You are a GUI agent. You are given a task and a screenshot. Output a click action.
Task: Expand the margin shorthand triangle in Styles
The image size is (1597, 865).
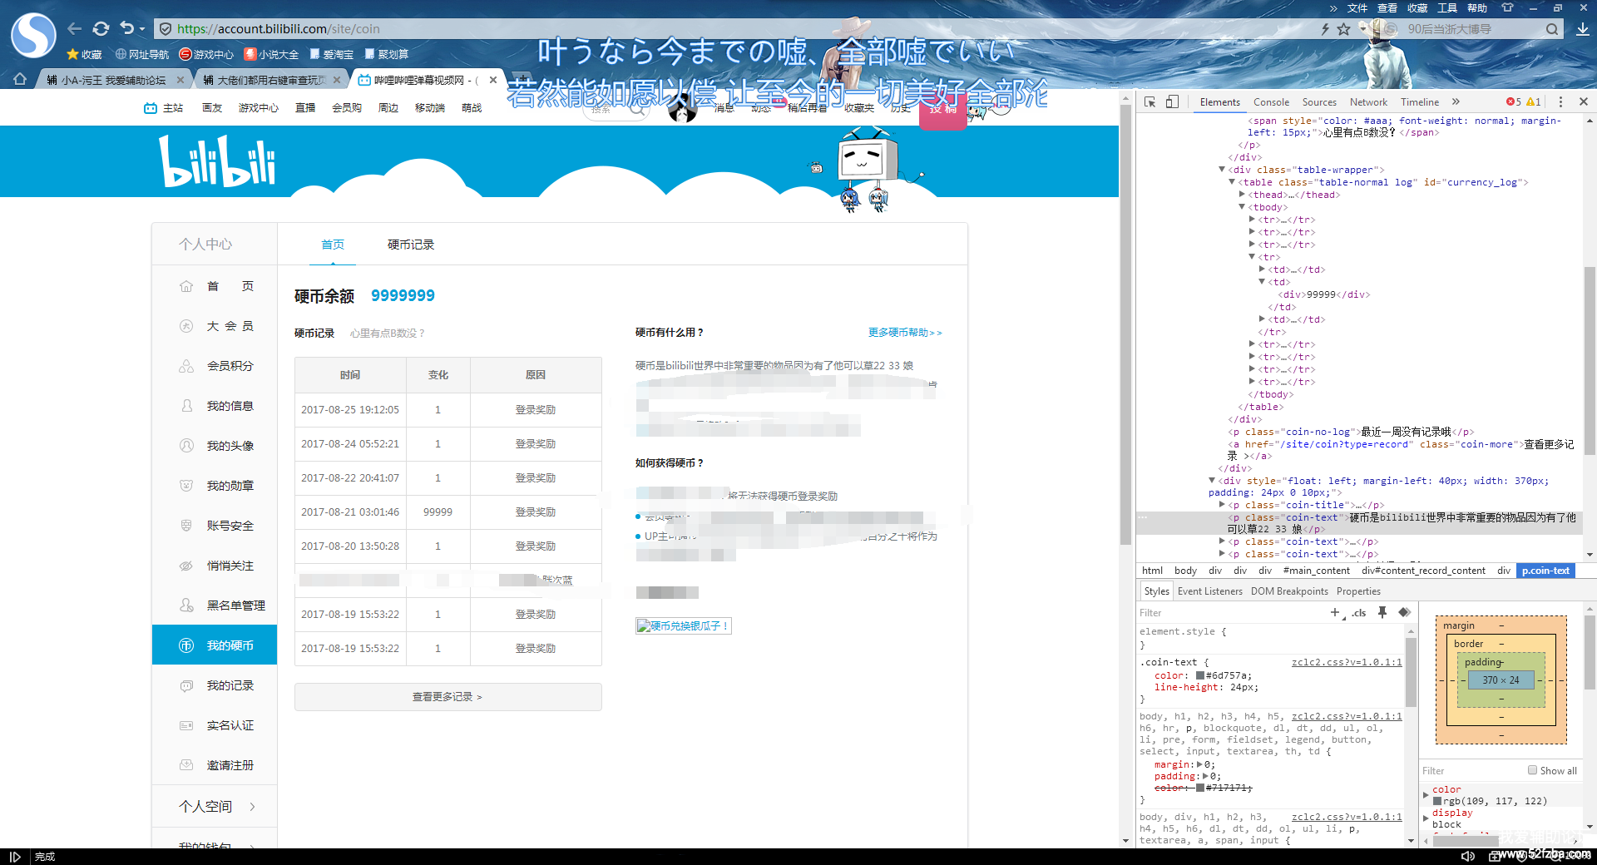(1199, 764)
